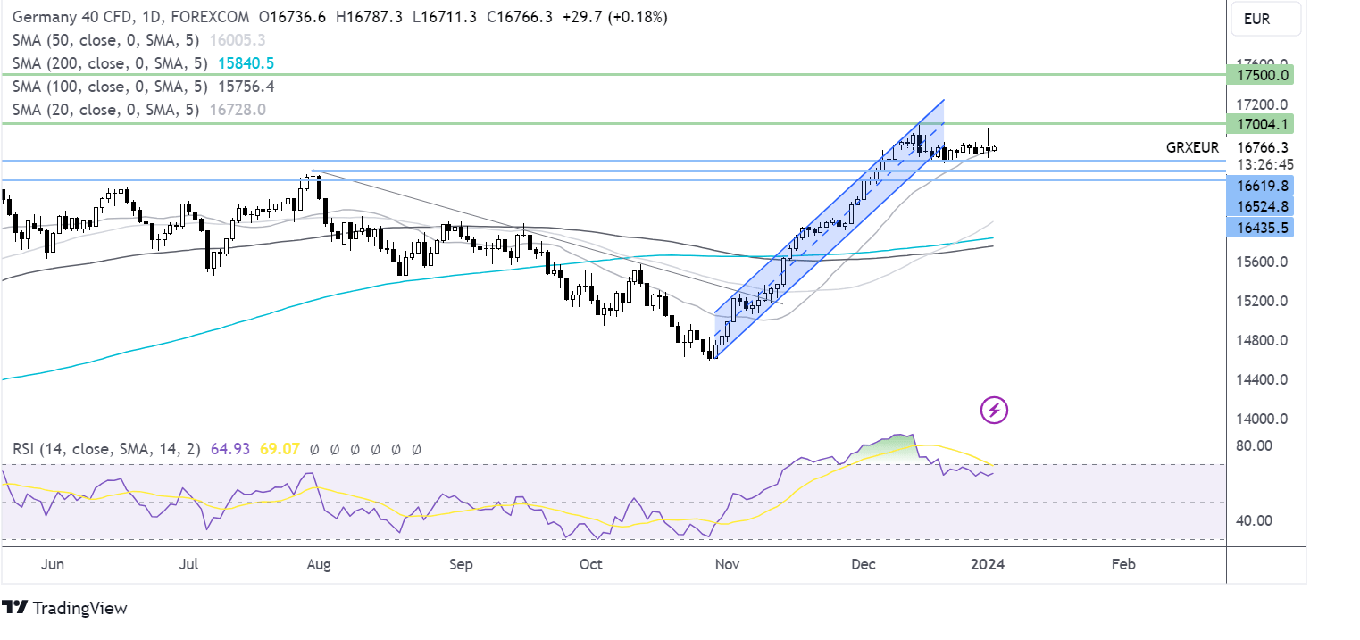Click the Nov label on time axis
Image resolution: width=1360 pixels, height=640 pixels.
(x=728, y=565)
